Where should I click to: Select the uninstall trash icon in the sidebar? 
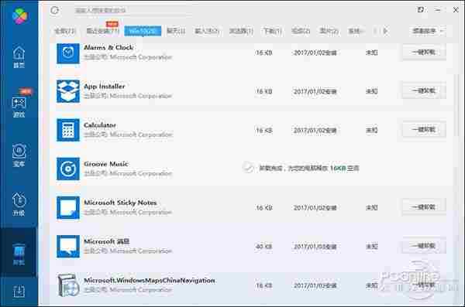(x=19, y=254)
